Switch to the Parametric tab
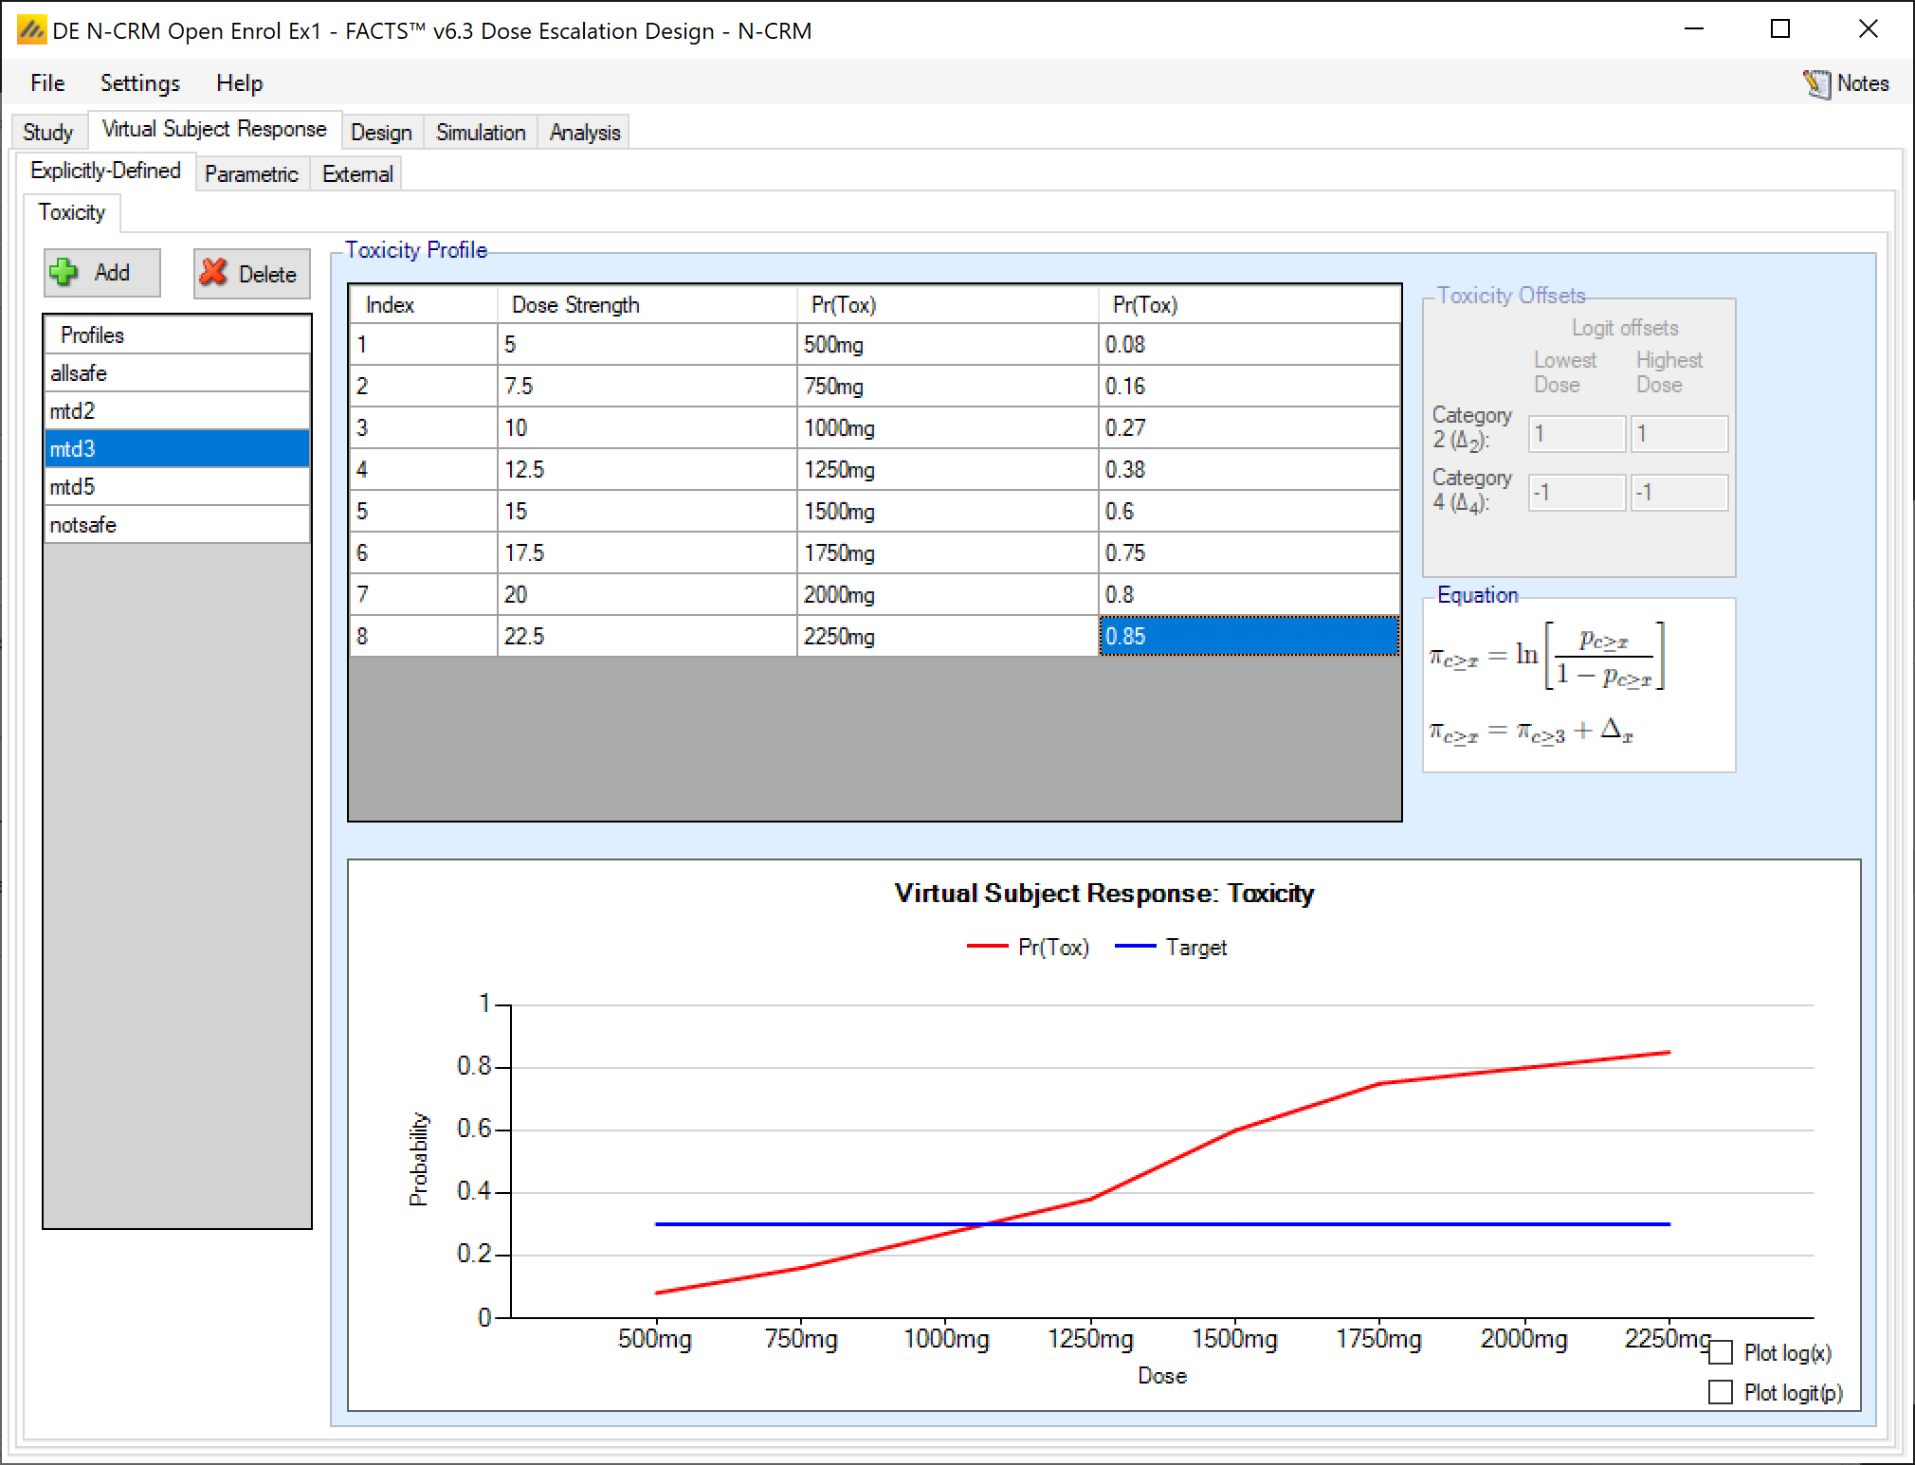 [x=251, y=174]
